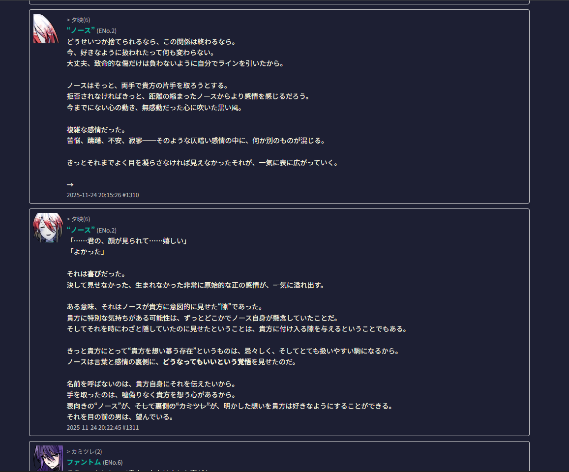Follow the 夕映(6) reply link in post #1311
This screenshot has height=472, width=569.
pyautogui.click(x=81, y=219)
